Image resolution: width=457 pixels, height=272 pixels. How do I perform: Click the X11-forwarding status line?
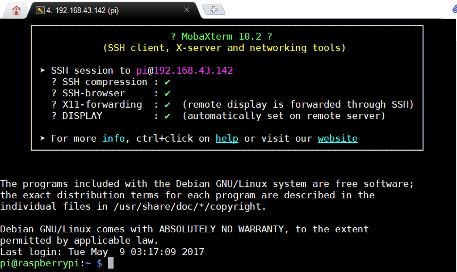coord(232,104)
